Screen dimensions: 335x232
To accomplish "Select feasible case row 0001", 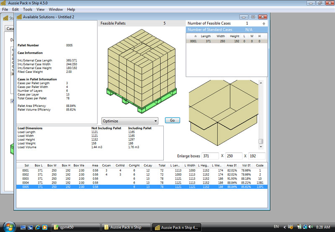I will 227,41.
